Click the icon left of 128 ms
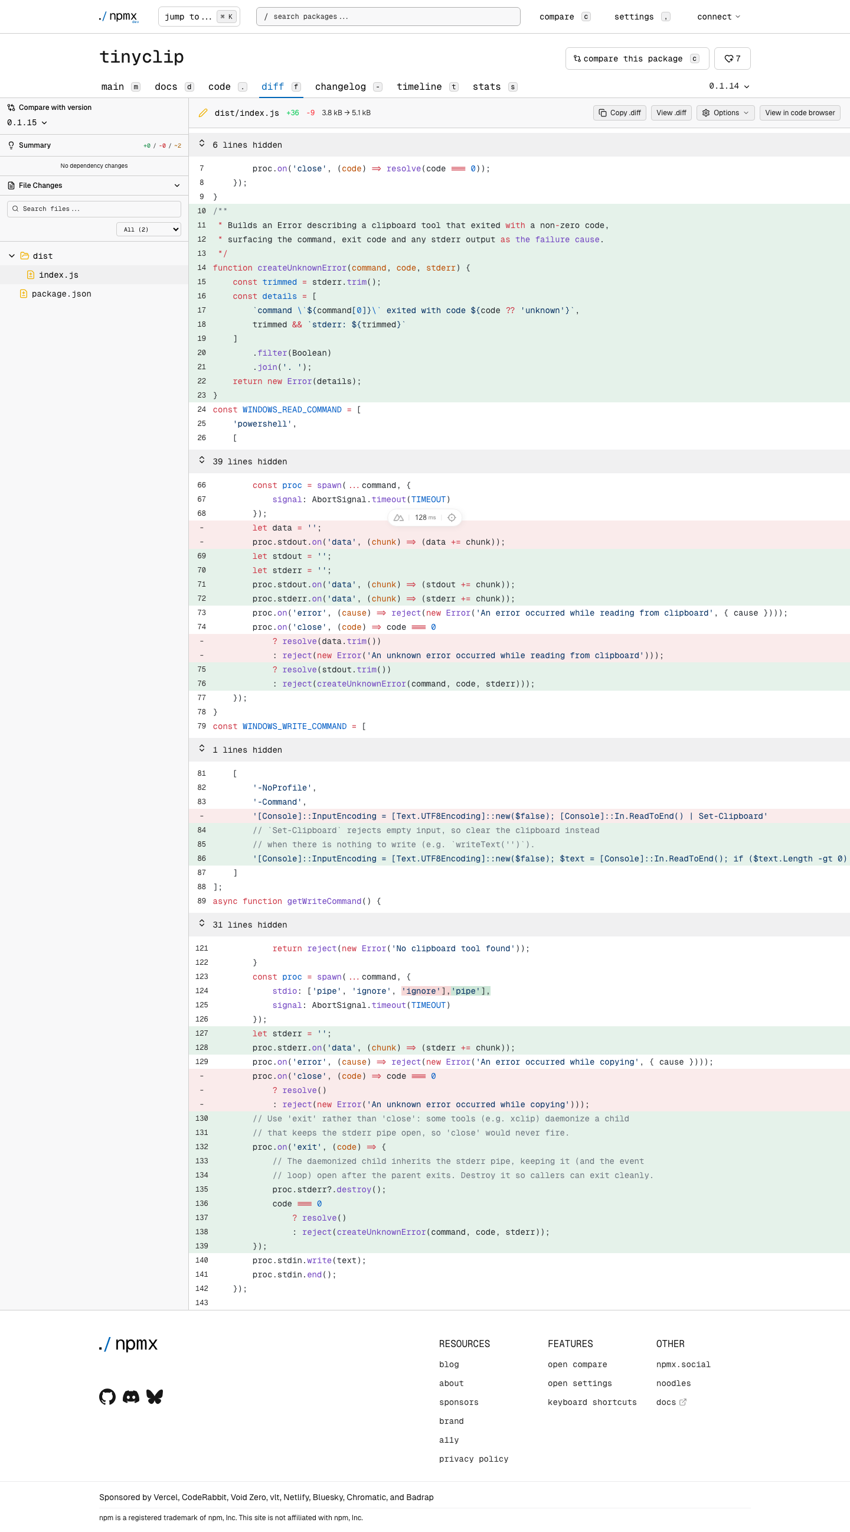The height and width of the screenshot is (1532, 850). point(399,518)
